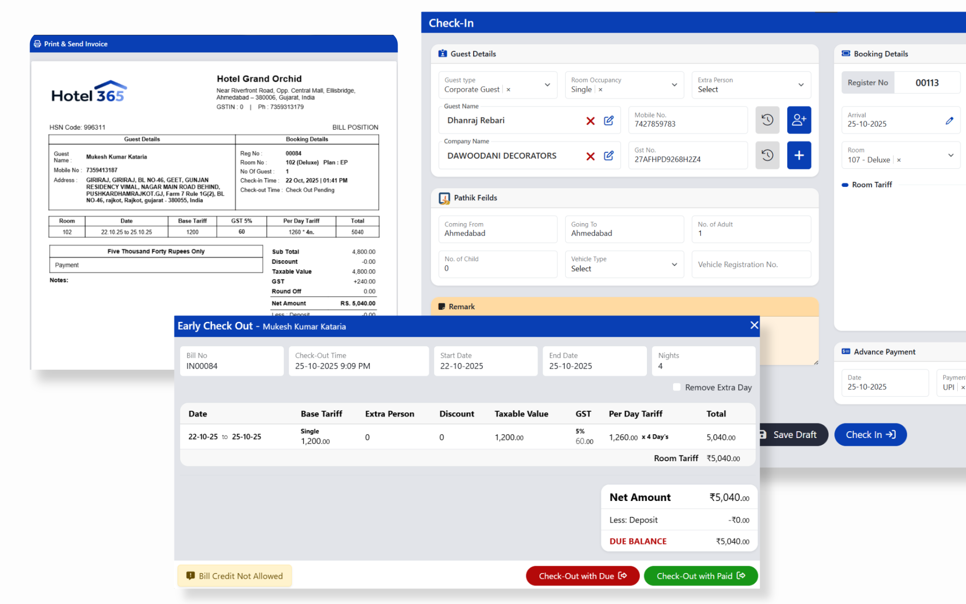This screenshot has width=966, height=604.
Task: Click Vehicle Registration No. input field
Action: coord(751,264)
